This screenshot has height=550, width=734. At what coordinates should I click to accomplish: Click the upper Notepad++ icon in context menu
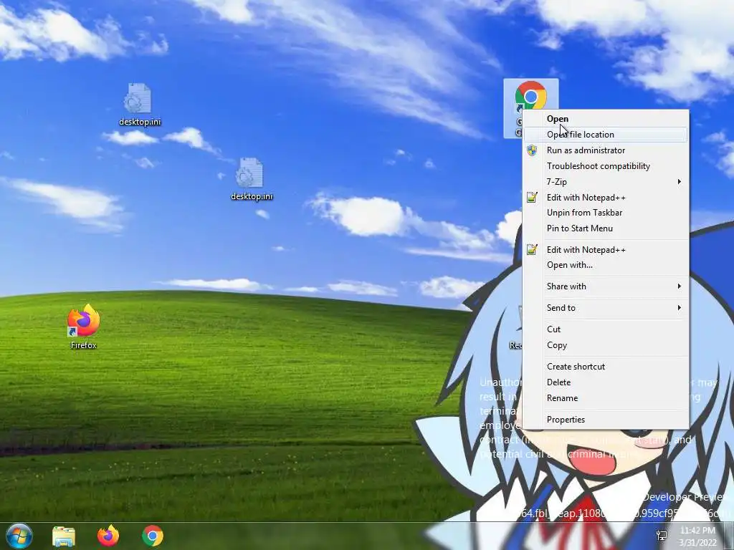[x=532, y=198]
